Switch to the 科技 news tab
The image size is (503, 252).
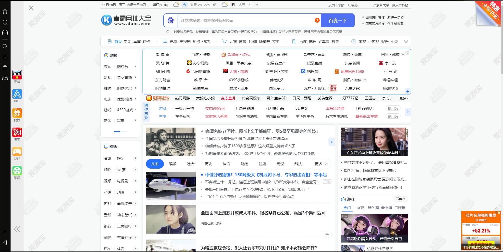(x=298, y=164)
